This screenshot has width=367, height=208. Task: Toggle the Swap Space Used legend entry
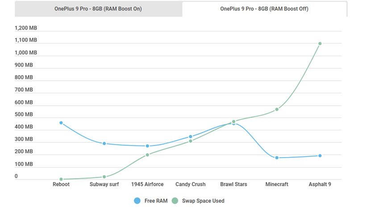click(198, 201)
